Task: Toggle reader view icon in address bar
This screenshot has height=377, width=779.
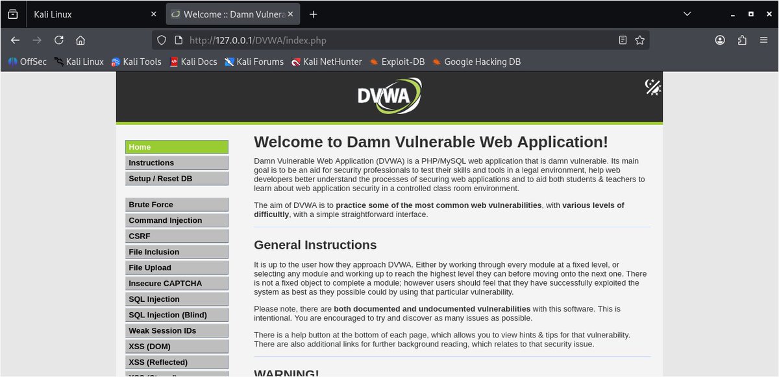Action: pyautogui.click(x=623, y=40)
